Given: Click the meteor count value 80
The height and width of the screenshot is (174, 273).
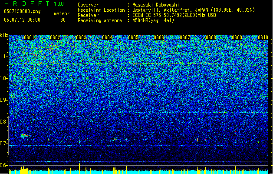Looking at the screenshot, I should point(63,20).
